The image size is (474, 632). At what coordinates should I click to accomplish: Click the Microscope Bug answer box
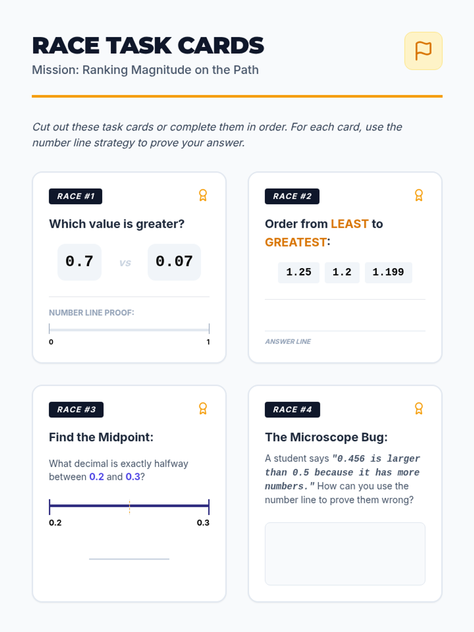[345, 553]
